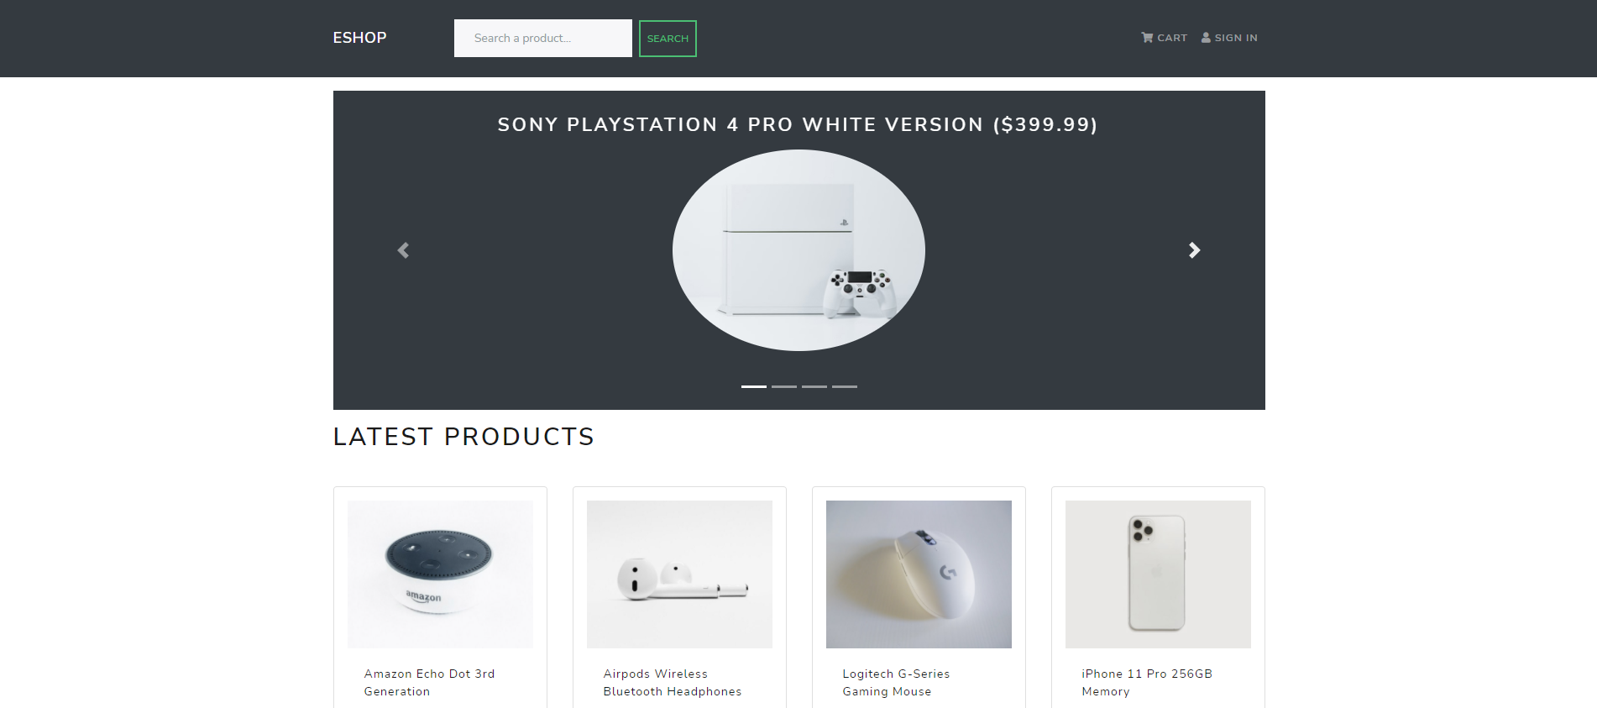Open the Amazon Echo Dot product image
The height and width of the screenshot is (708, 1597).
point(440,574)
